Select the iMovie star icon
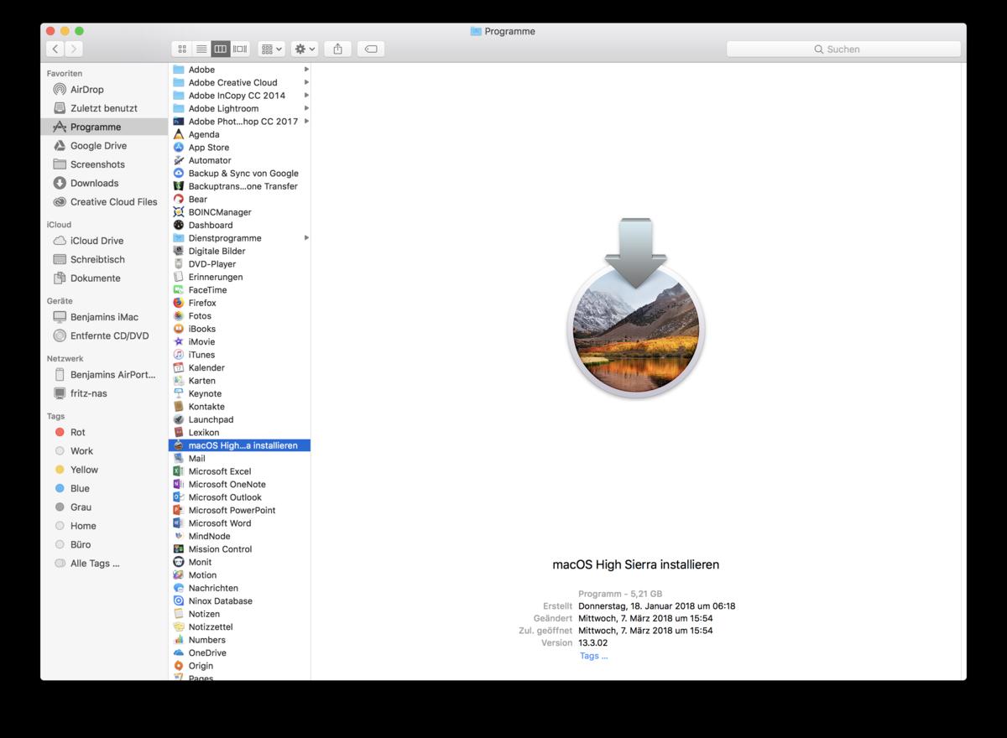The image size is (1007, 738). click(179, 342)
